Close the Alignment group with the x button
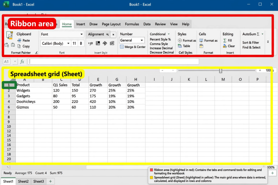 tap(113, 35)
